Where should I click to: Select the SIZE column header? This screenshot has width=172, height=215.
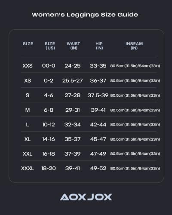[28, 44]
